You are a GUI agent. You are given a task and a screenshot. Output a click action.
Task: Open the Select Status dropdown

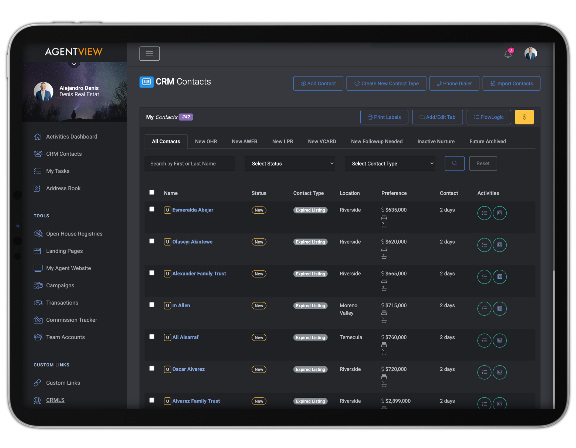point(290,164)
